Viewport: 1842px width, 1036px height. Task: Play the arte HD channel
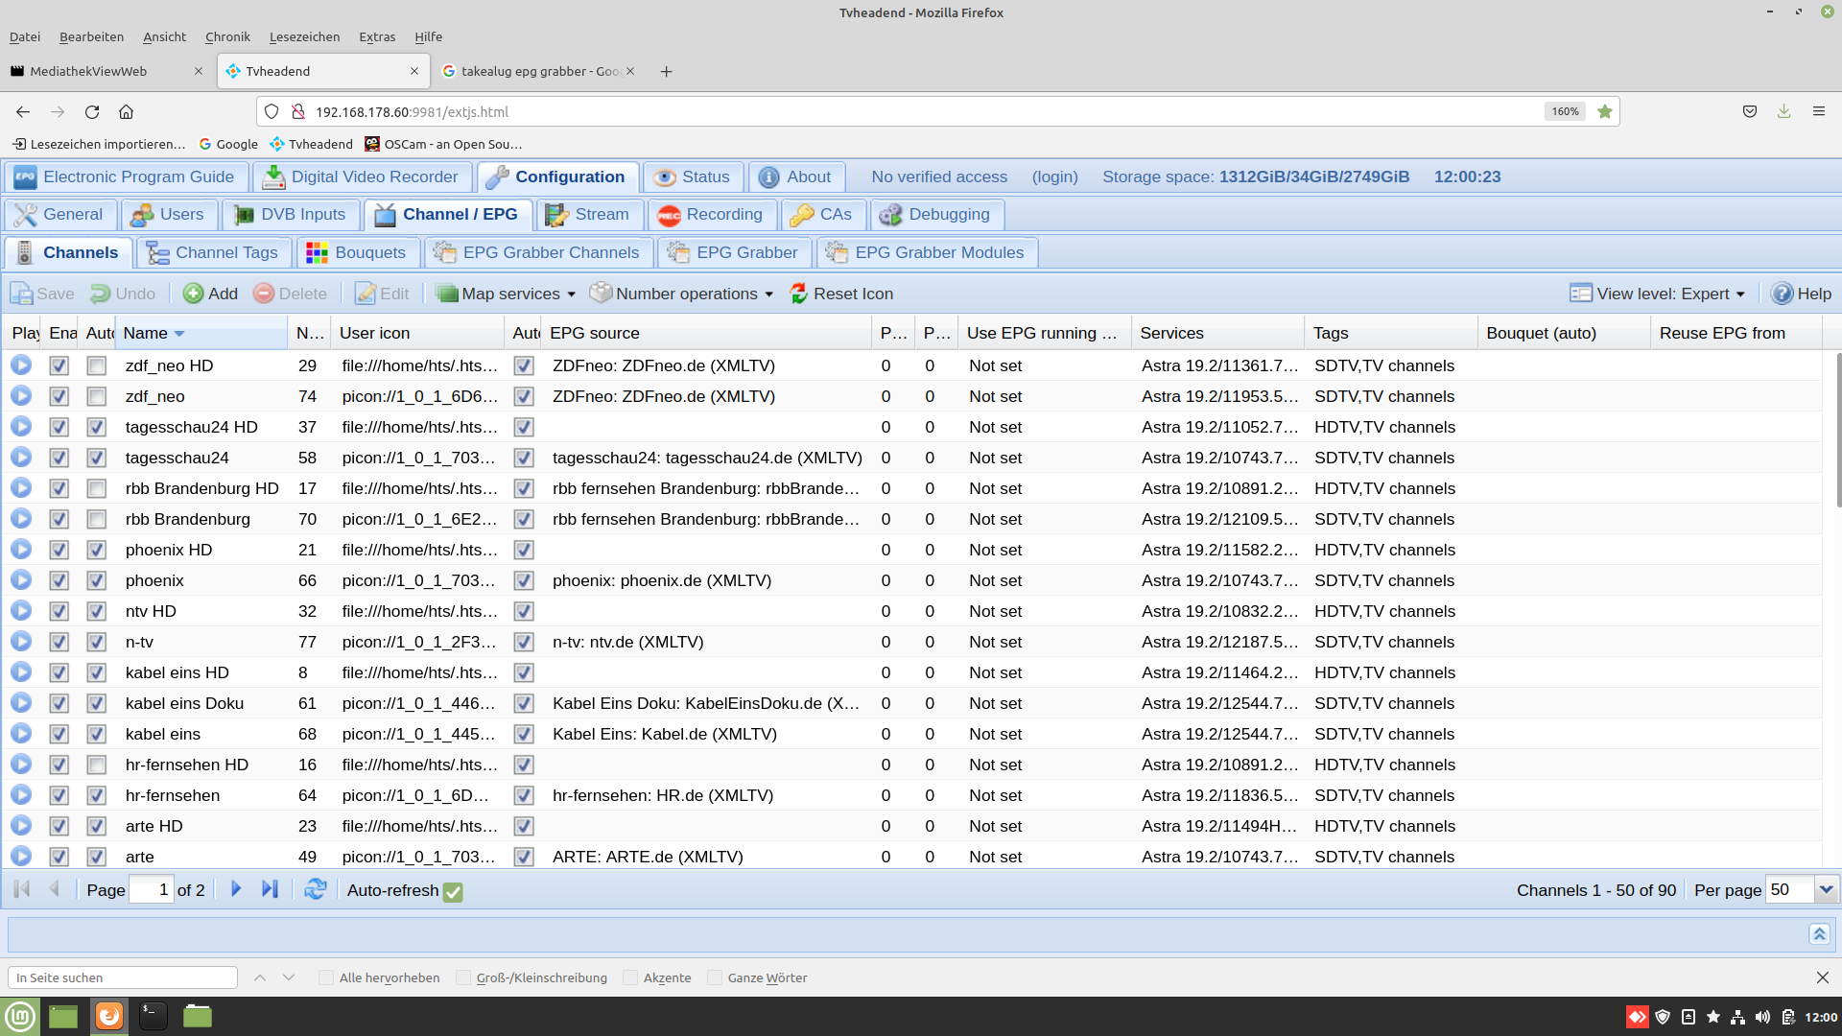click(21, 826)
